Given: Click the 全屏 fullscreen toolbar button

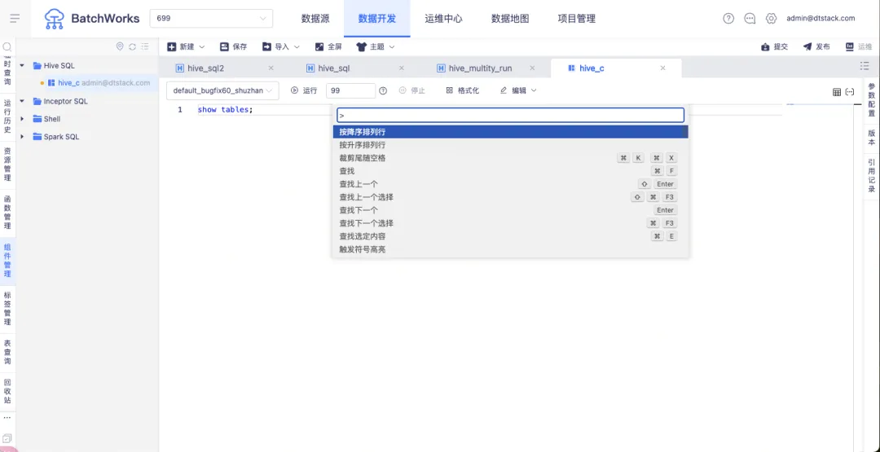Looking at the screenshot, I should (x=328, y=46).
